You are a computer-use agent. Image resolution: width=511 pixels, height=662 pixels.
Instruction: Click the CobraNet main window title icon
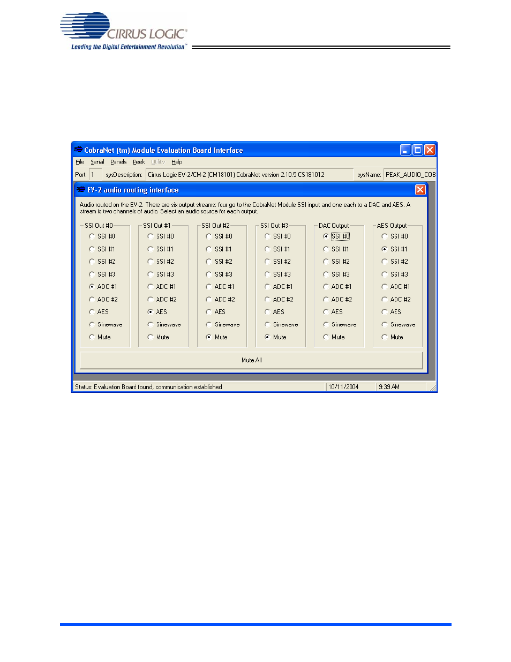pyautogui.click(x=78, y=150)
